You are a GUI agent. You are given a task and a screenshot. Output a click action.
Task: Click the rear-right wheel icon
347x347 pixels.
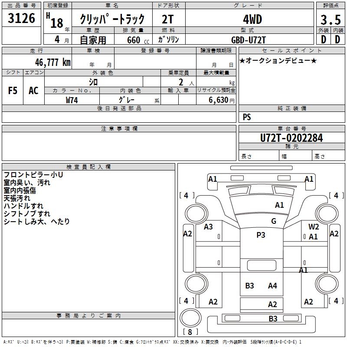(x=327, y=284)
